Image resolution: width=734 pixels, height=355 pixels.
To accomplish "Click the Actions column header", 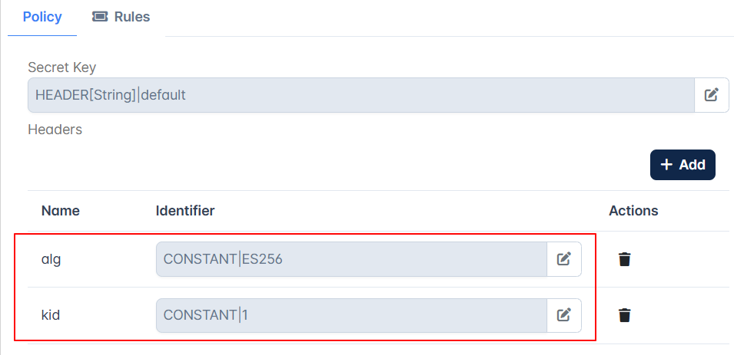I will coord(633,211).
